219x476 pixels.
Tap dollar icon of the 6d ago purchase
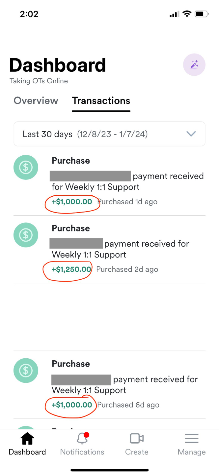[x=26, y=371]
